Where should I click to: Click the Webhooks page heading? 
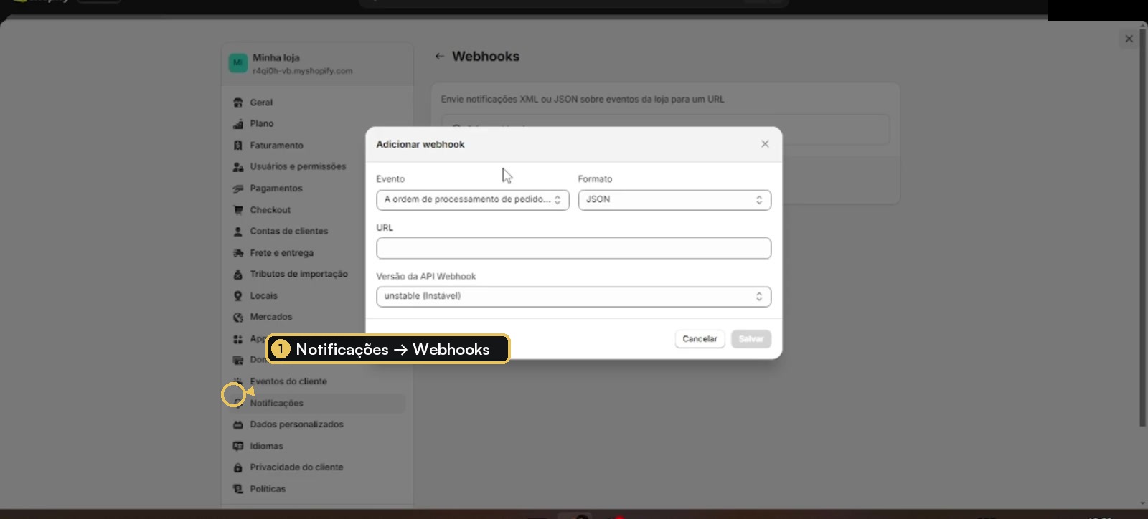tap(486, 57)
